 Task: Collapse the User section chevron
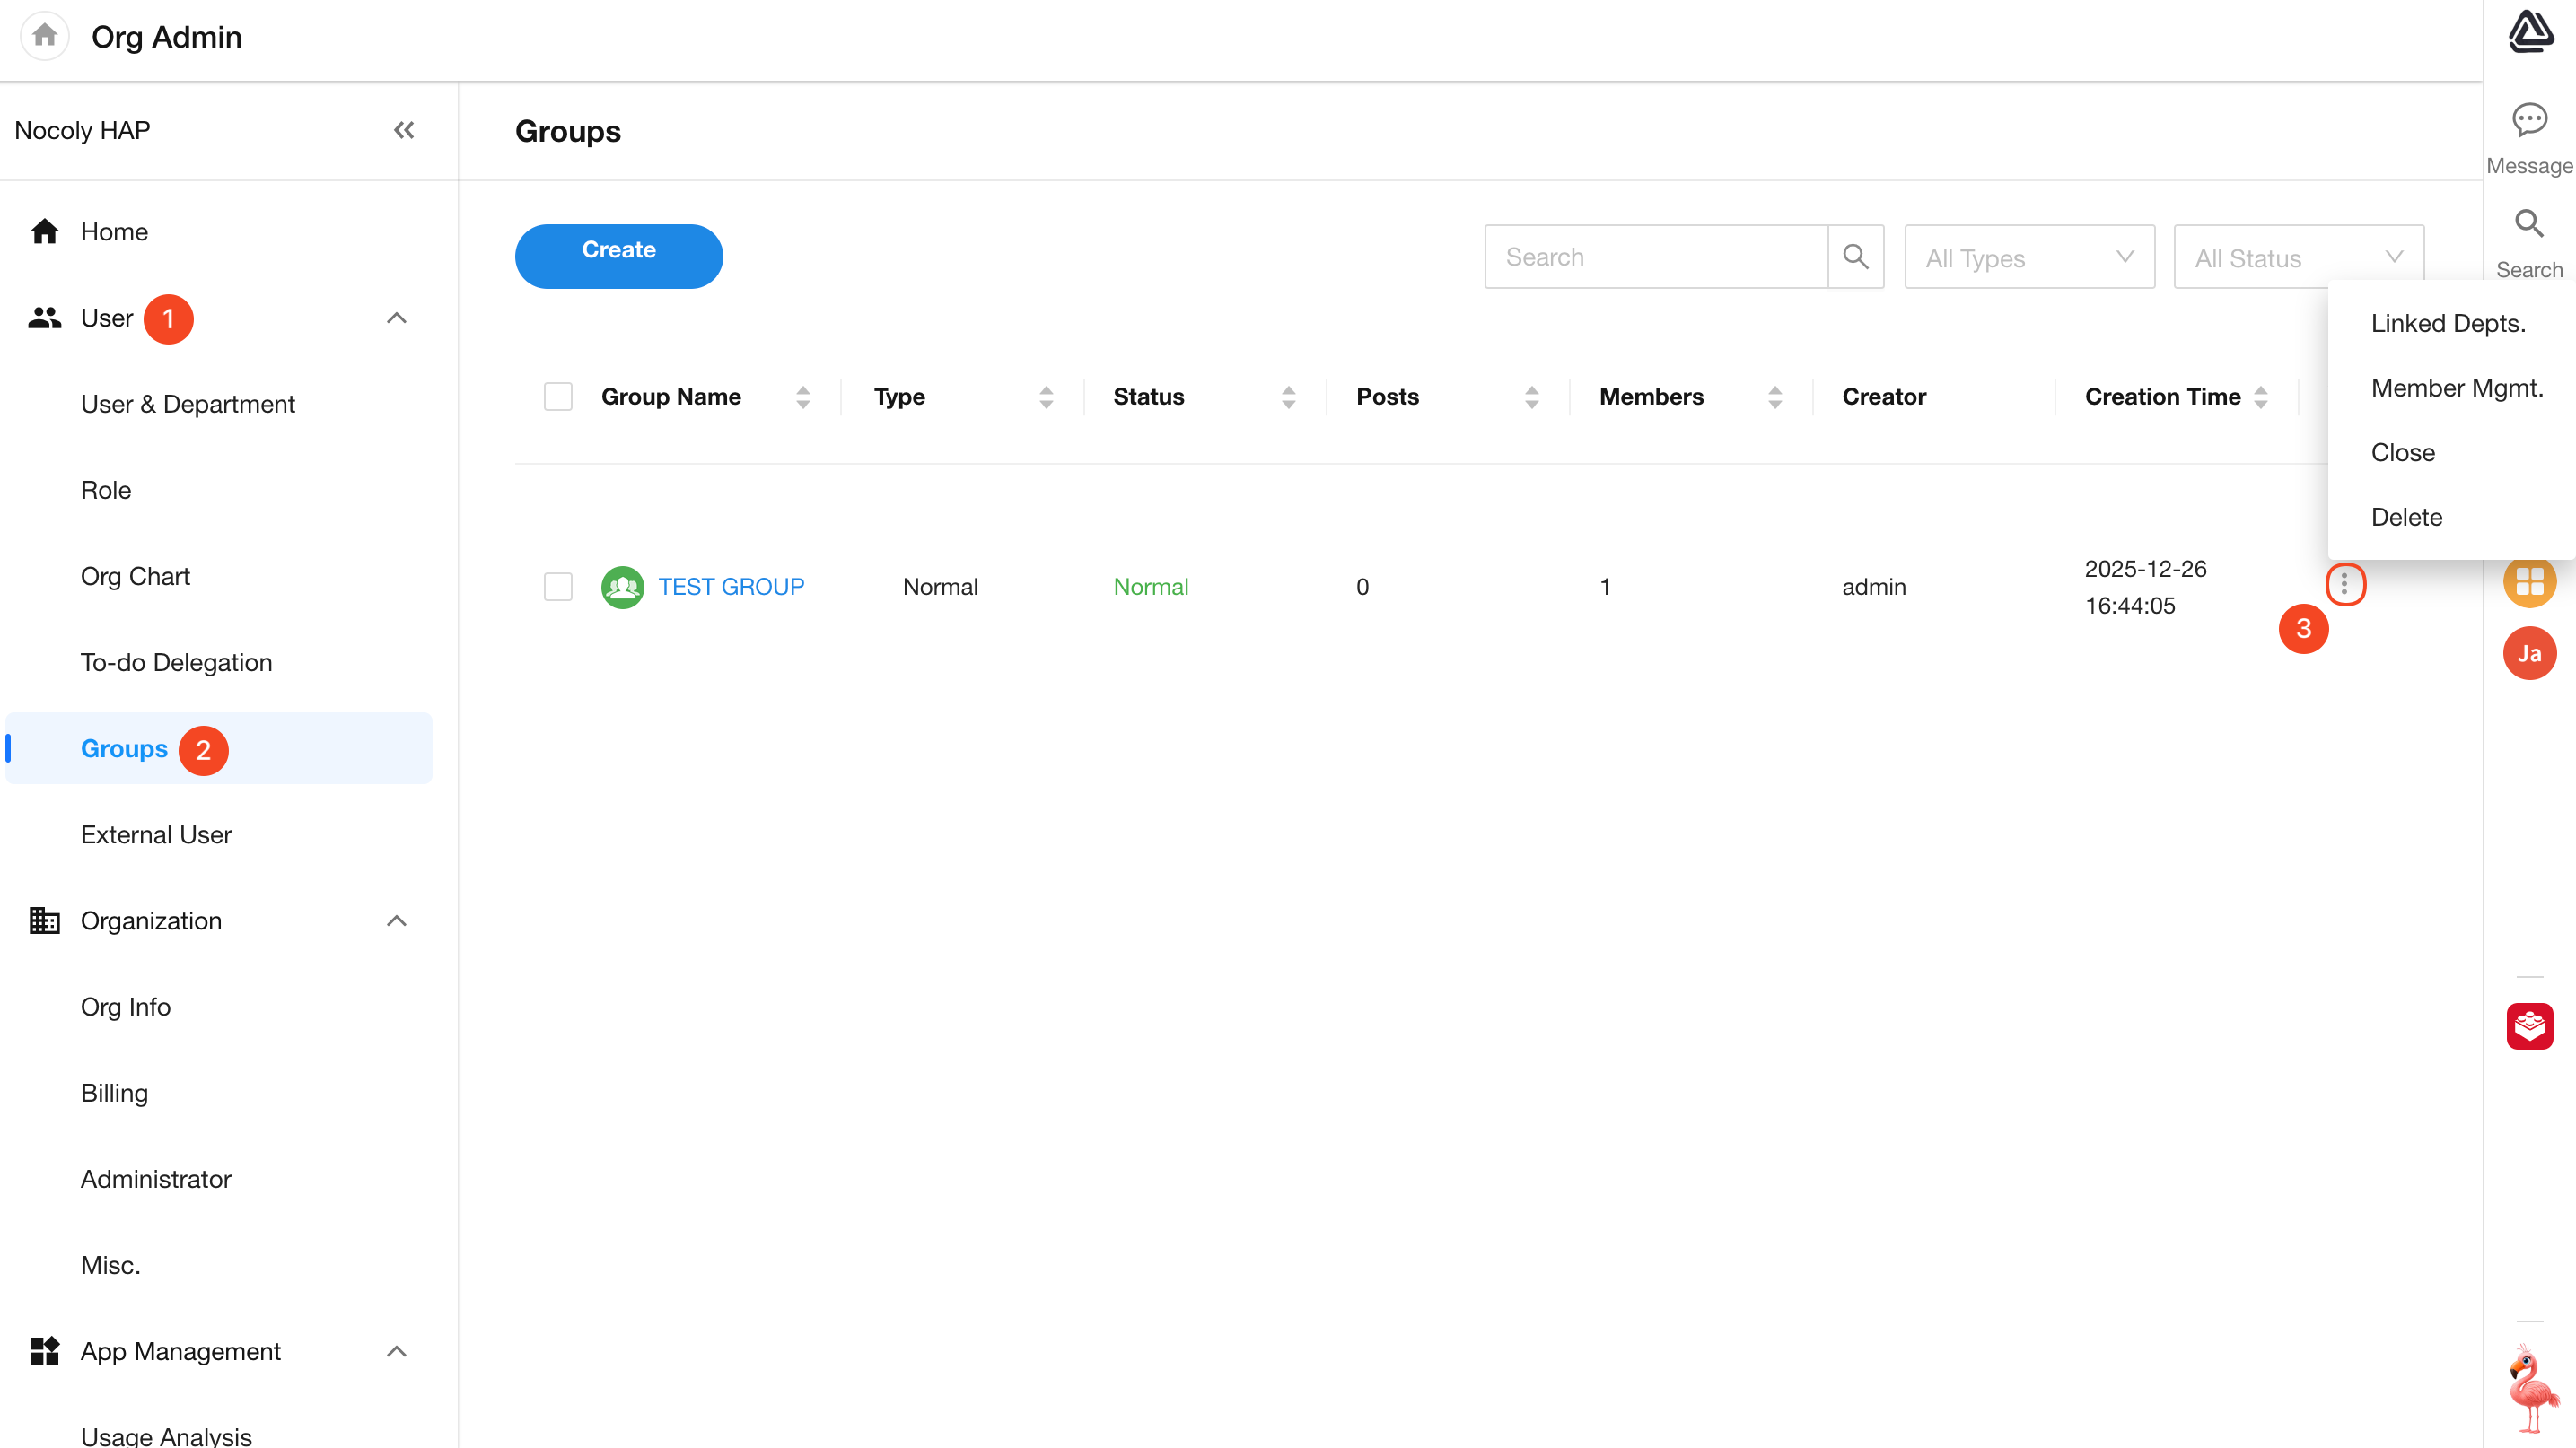click(x=396, y=318)
